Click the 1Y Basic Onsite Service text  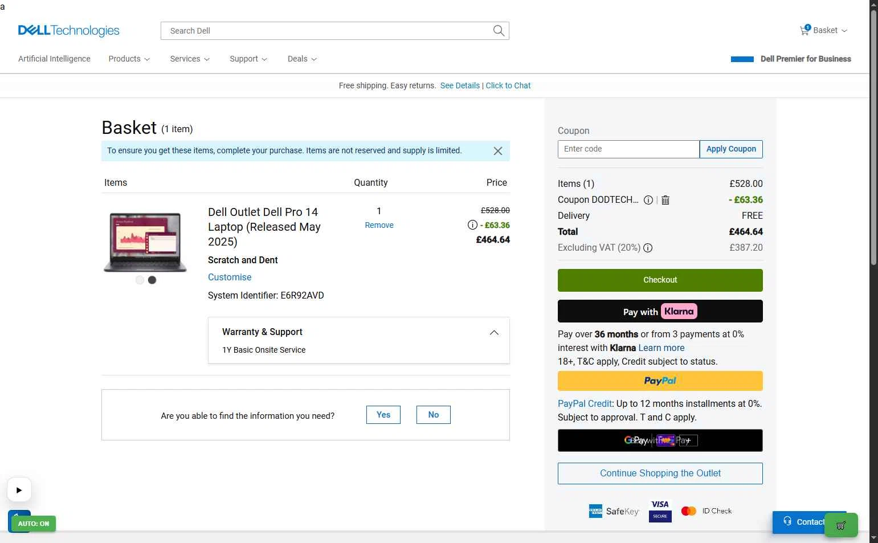click(x=264, y=350)
